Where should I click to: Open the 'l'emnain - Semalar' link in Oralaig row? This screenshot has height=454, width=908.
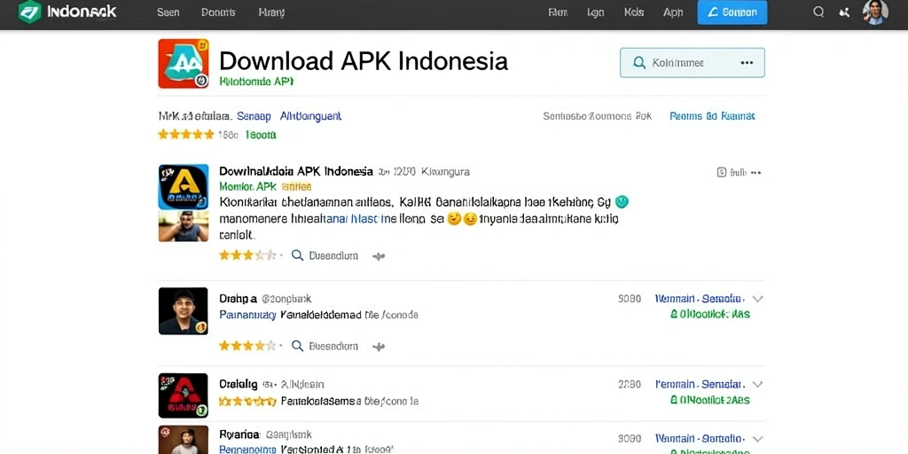tap(699, 384)
